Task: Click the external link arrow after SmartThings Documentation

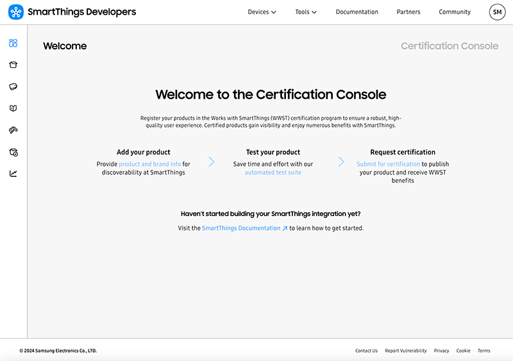Action: point(285,228)
